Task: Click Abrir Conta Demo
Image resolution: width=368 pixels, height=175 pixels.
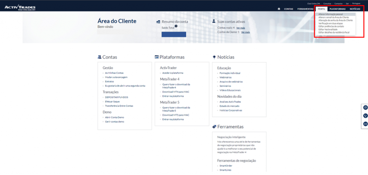Action: point(114,117)
